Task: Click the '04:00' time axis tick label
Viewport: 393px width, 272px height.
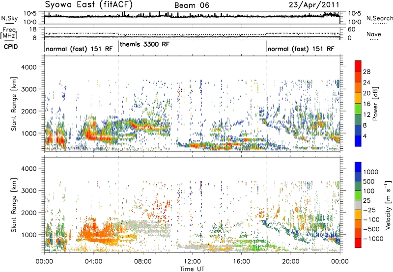Action: coord(93,262)
